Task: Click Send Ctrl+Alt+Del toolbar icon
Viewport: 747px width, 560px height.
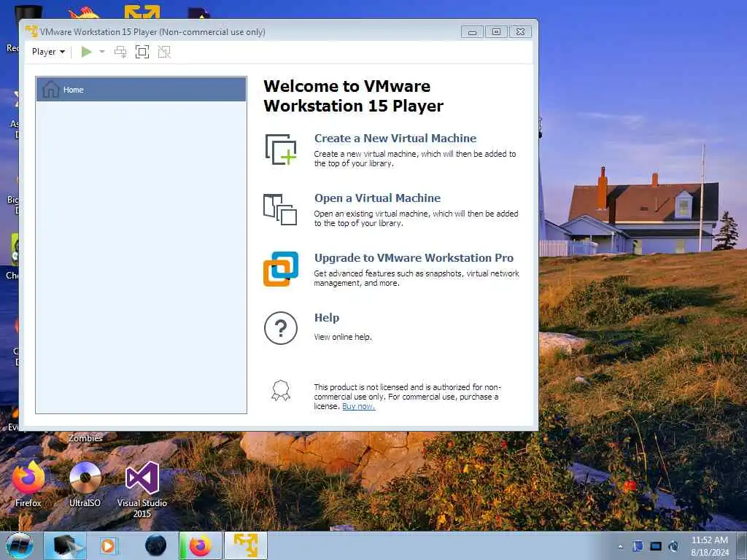Action: (x=120, y=52)
